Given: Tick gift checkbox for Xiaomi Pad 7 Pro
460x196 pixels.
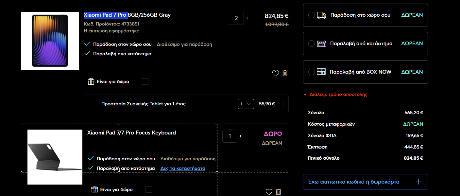Looking at the screenshot, I should (x=145, y=81).
